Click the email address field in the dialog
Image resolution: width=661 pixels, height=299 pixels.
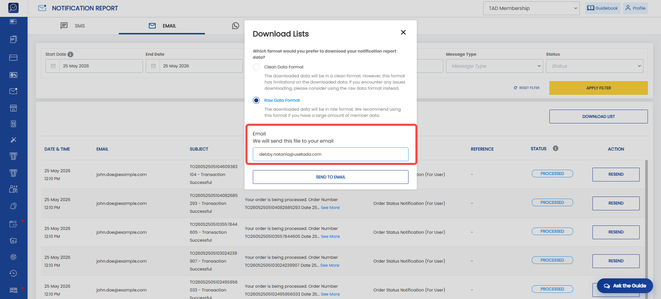tap(331, 154)
